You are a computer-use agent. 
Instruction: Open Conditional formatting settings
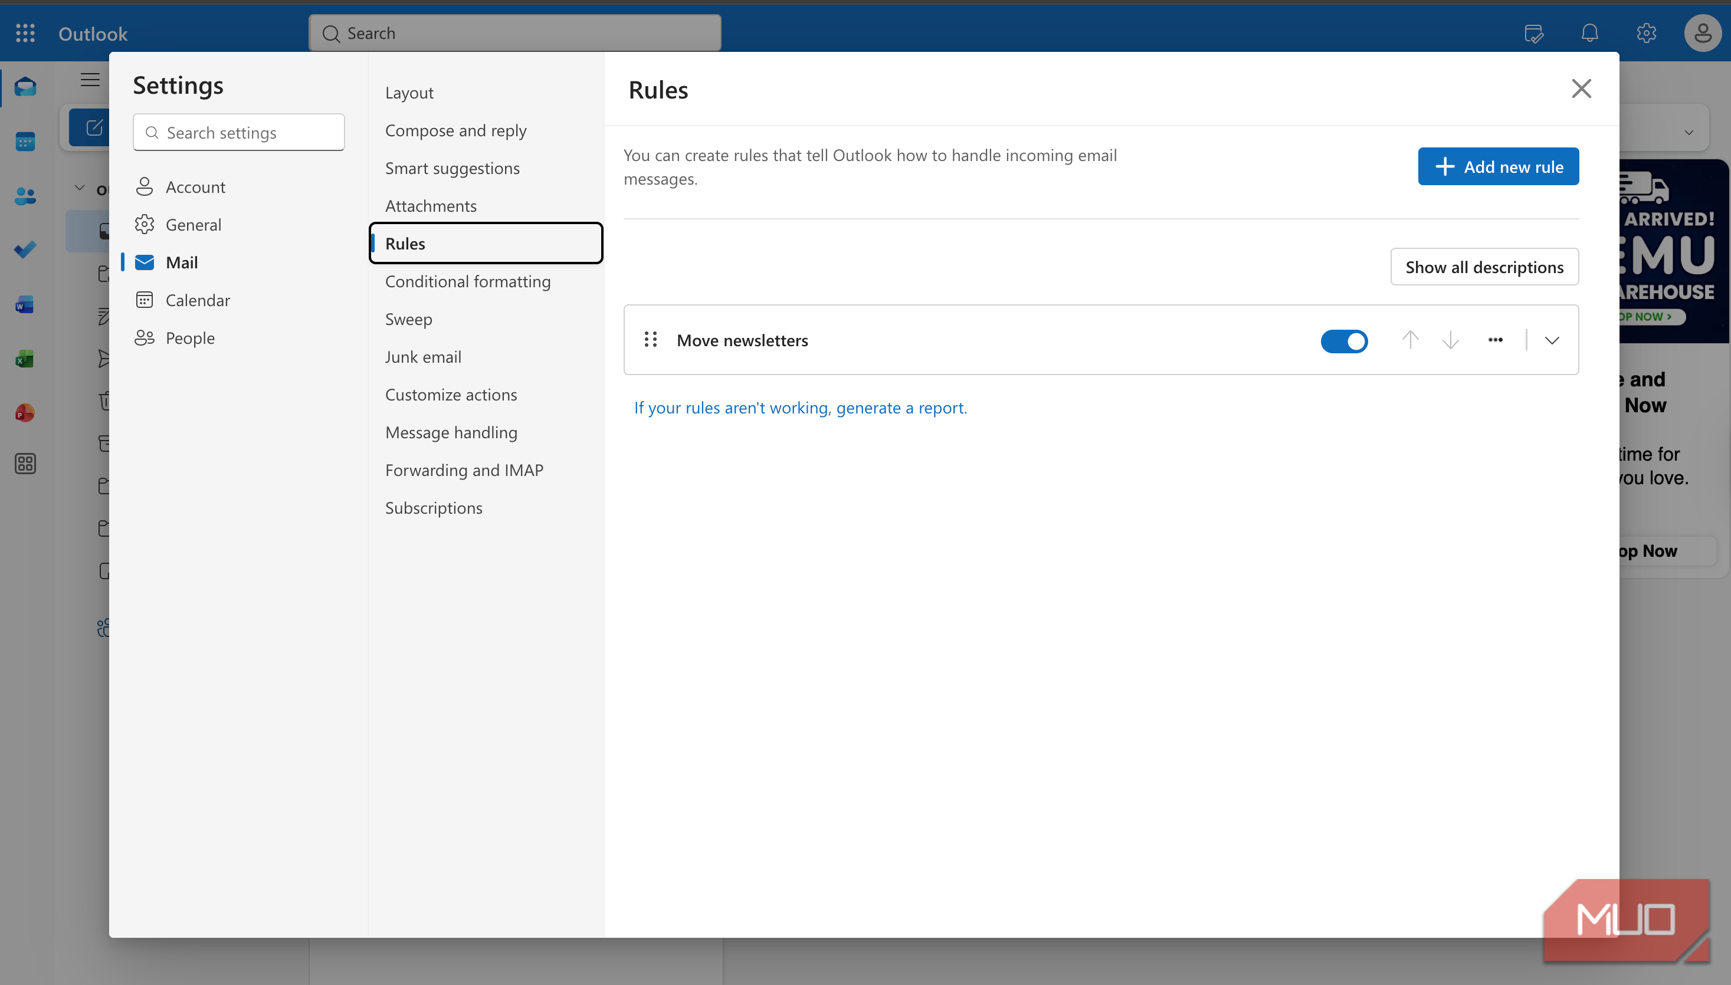[468, 281]
